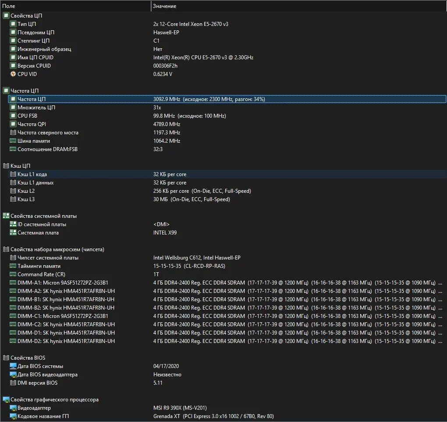Select the DIMM-B2 SK hynix row
Screen dimensions: 447x422
[x=227, y=307]
